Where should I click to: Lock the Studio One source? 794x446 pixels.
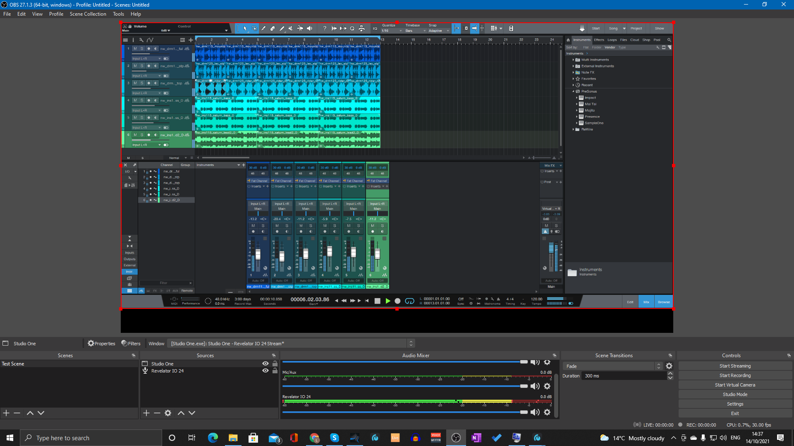click(275, 364)
